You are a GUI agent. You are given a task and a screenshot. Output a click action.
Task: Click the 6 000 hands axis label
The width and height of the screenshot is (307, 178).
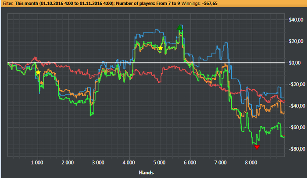coord(190,163)
